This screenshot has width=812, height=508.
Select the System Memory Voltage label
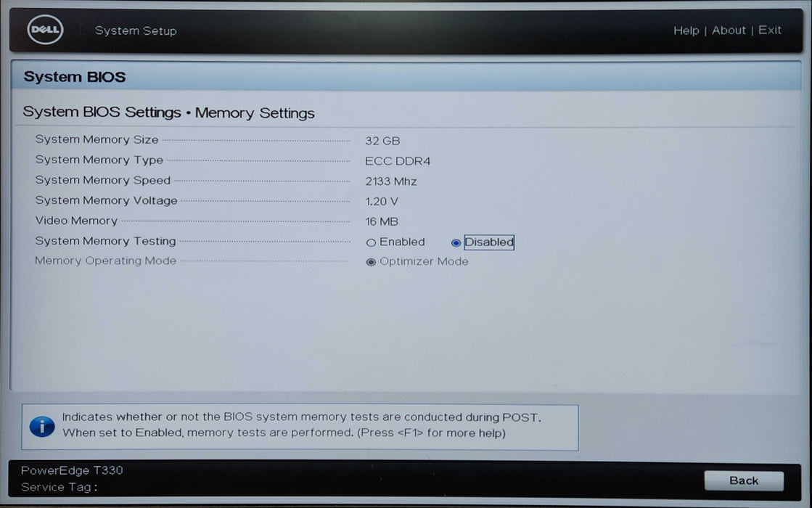point(106,200)
